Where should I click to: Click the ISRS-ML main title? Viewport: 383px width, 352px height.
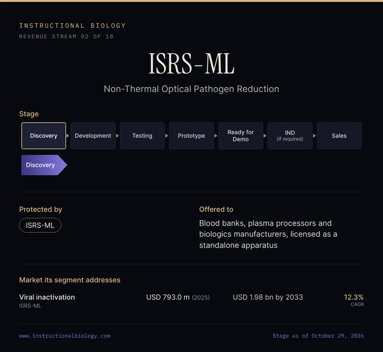[x=191, y=64]
